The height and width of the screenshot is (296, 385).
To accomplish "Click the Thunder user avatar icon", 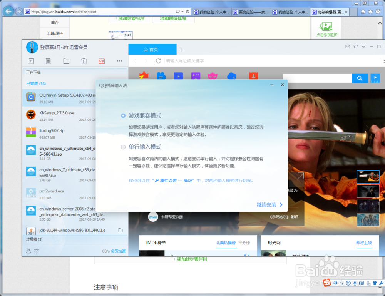I will [32, 47].
